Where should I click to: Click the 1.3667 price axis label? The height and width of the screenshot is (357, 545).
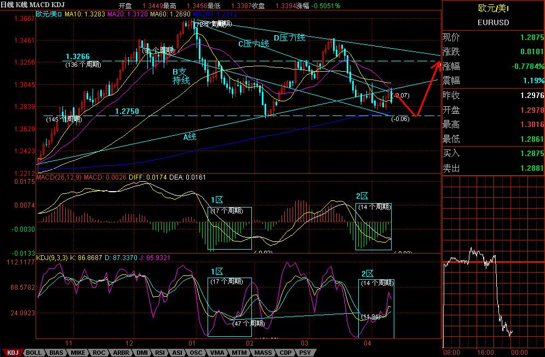[24, 19]
